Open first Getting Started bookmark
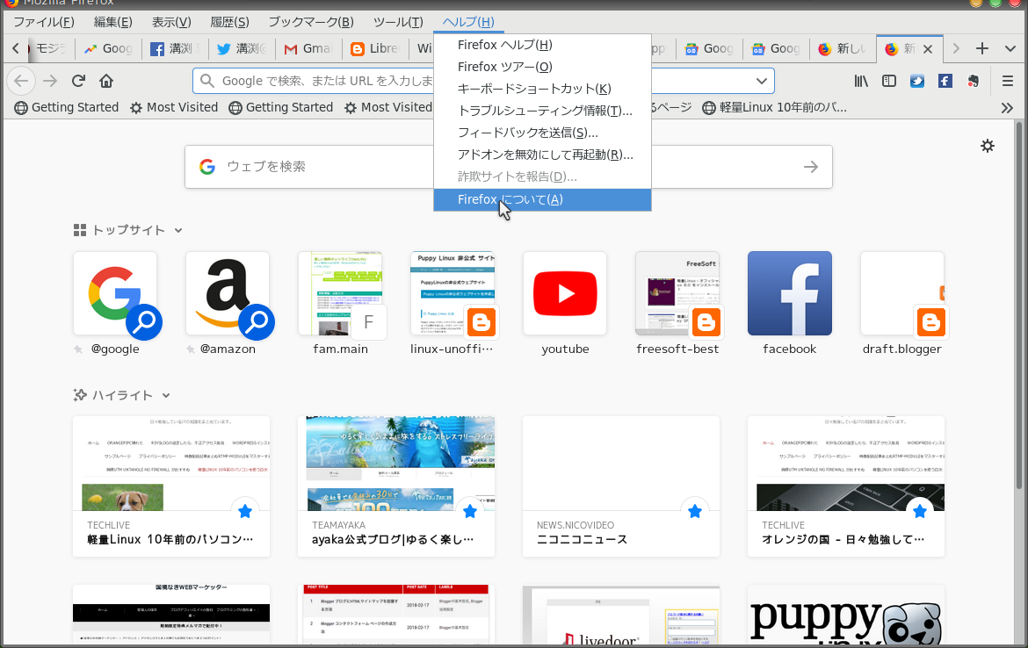The width and height of the screenshot is (1028, 648). tap(66, 107)
